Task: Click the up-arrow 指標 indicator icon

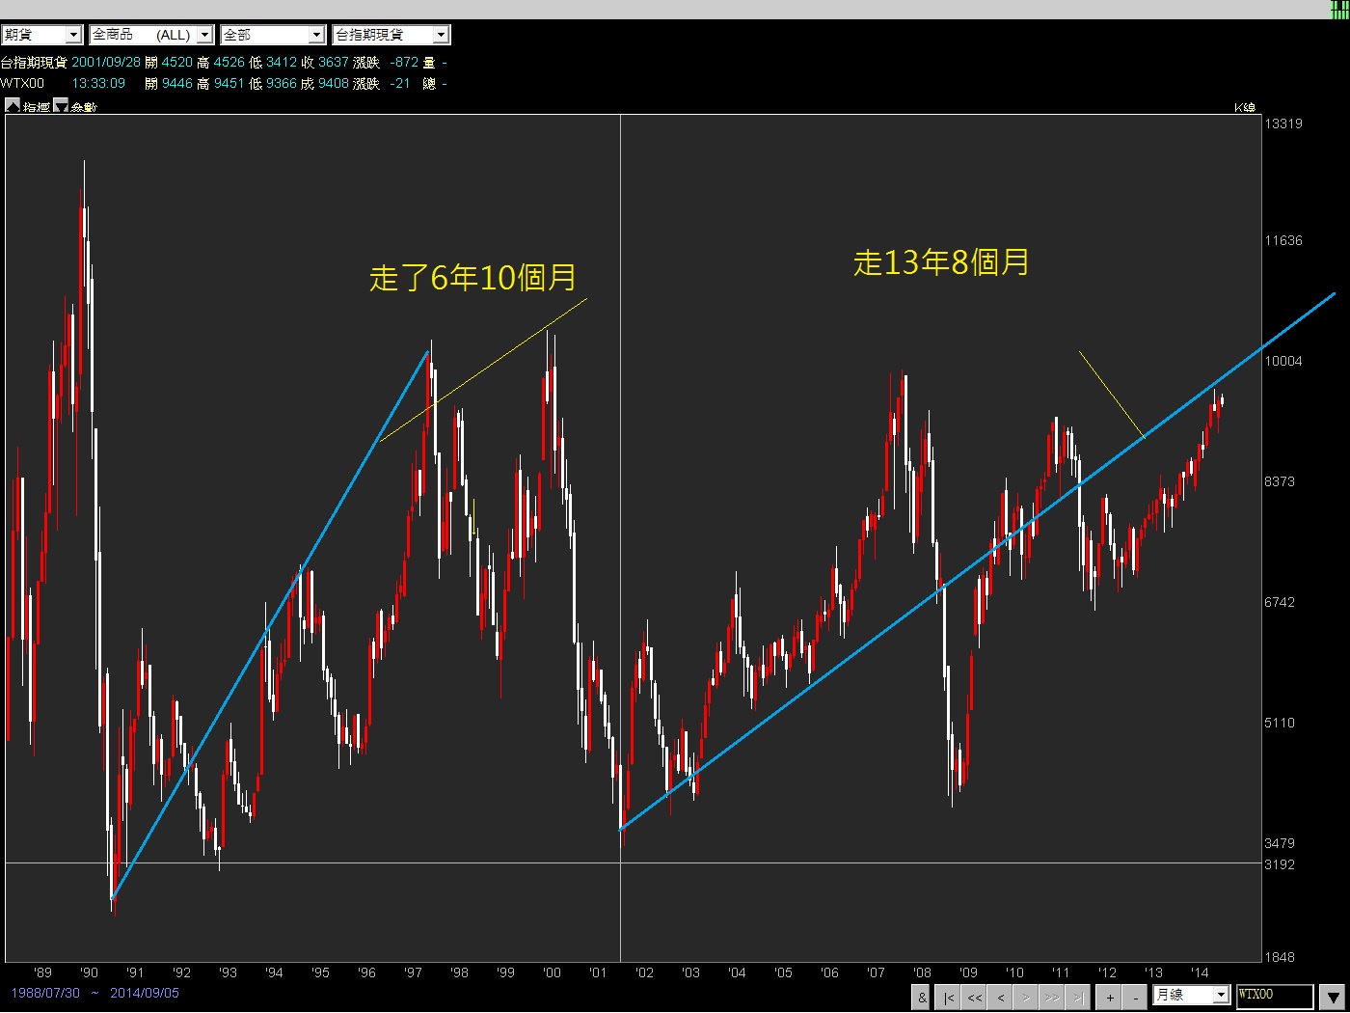Action: tap(13, 105)
